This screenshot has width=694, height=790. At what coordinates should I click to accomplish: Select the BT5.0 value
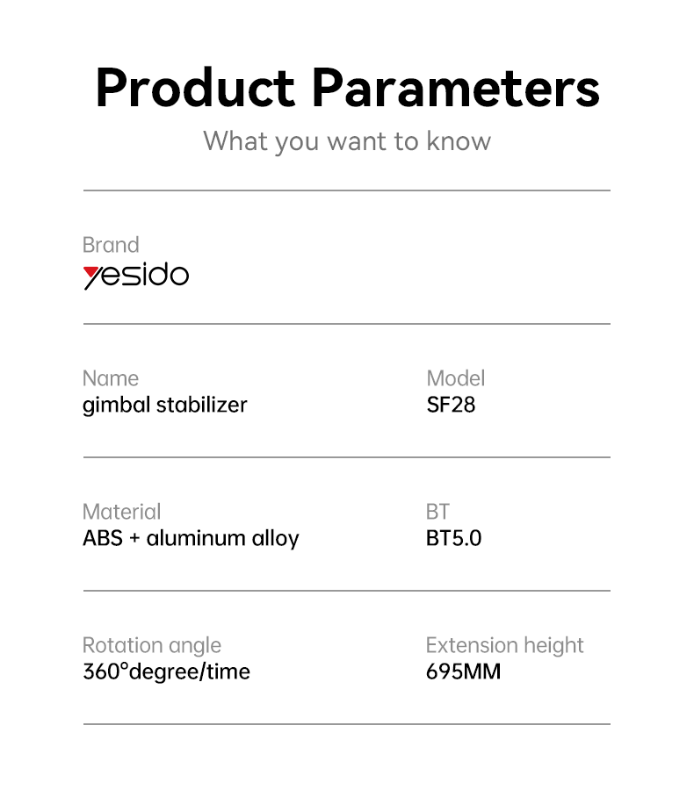[x=454, y=538]
